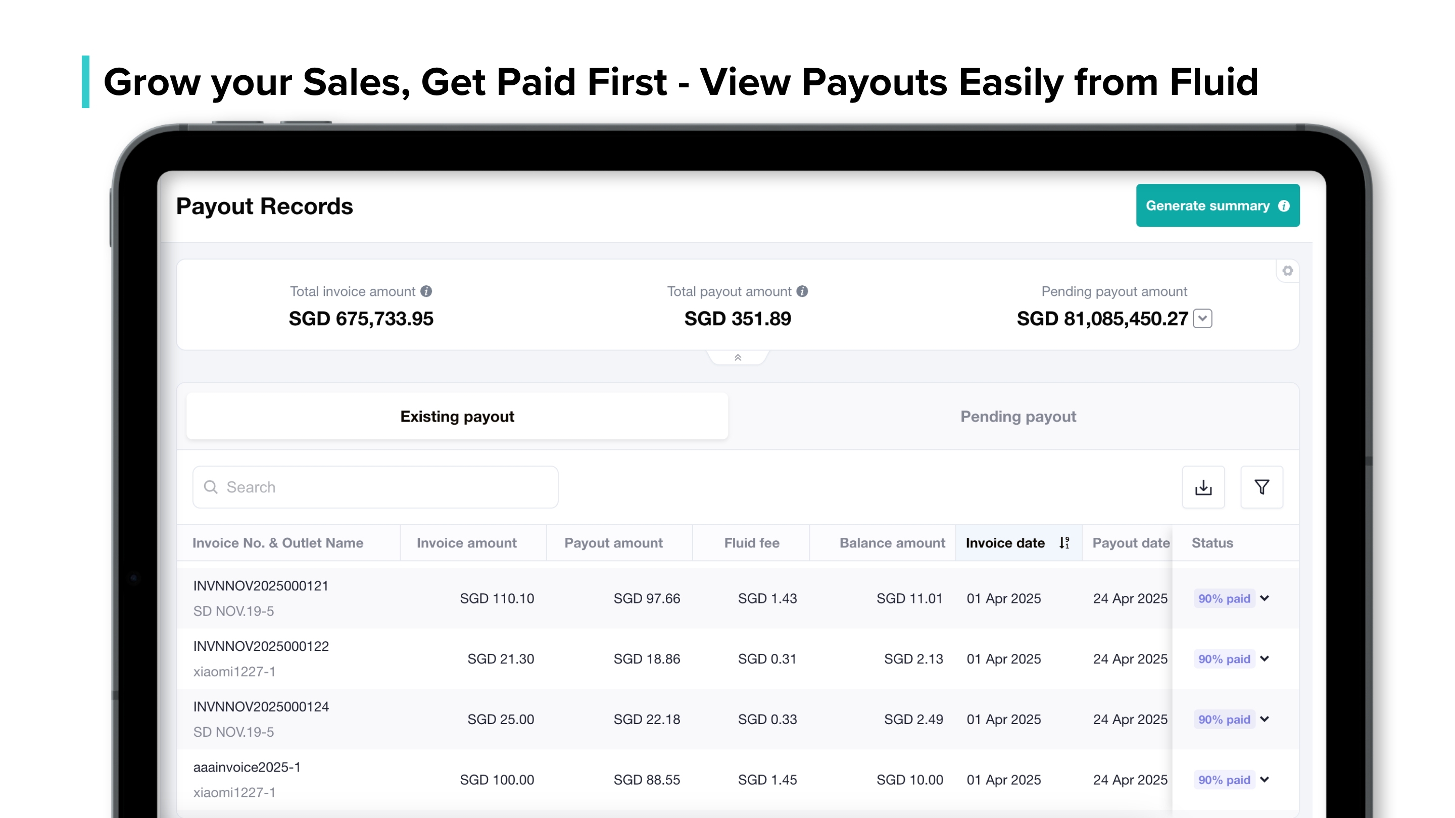Click invoice amount SGD 21.30
Image resolution: width=1455 pixels, height=818 pixels.
(501, 659)
